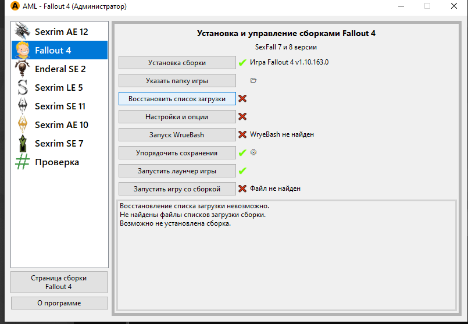Click the О программе button
Screen dimensions: 468x324
59,303
